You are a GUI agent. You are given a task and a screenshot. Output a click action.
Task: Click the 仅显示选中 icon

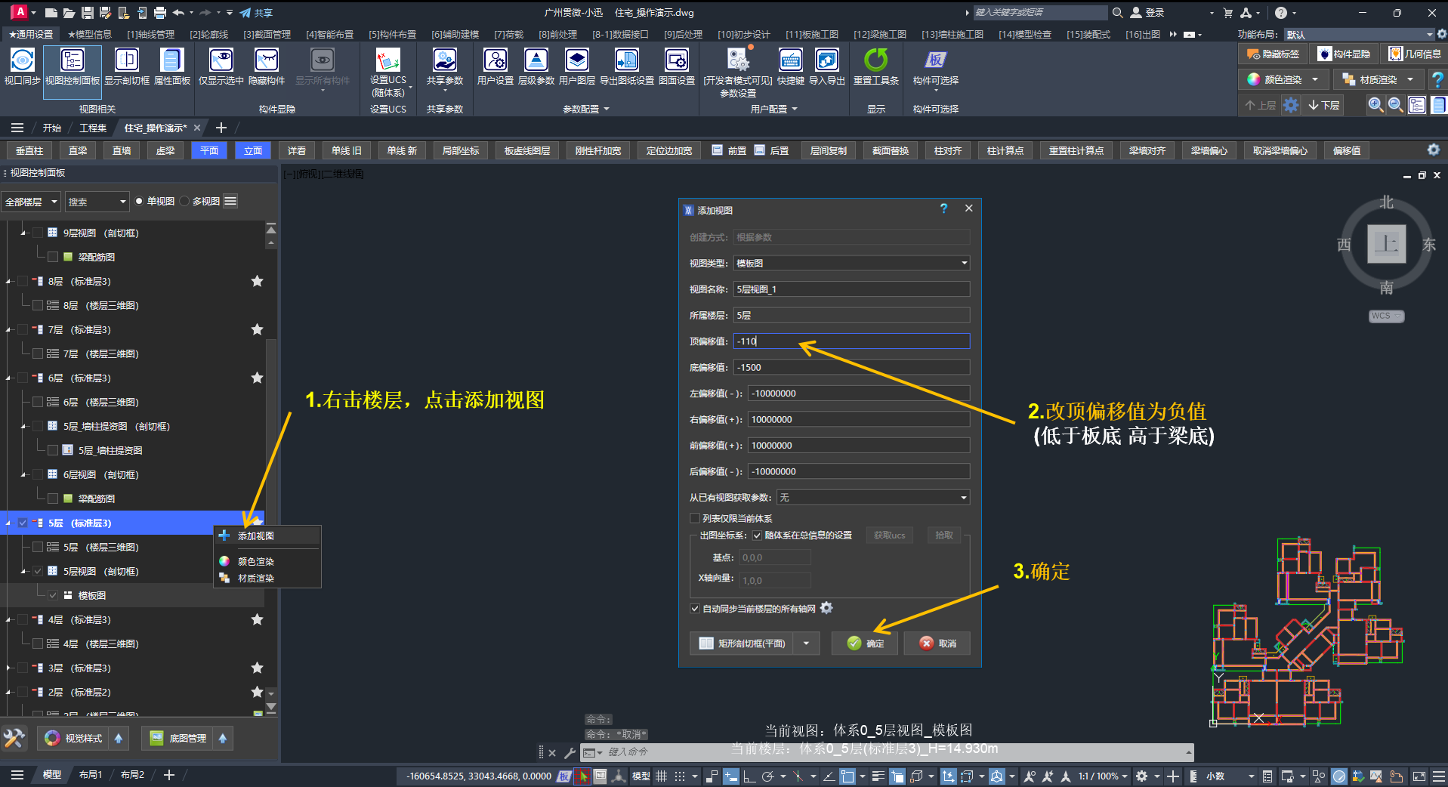[x=221, y=60]
